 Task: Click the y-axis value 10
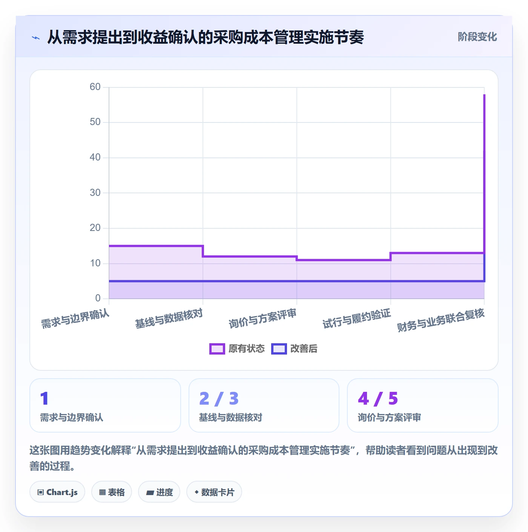95,263
